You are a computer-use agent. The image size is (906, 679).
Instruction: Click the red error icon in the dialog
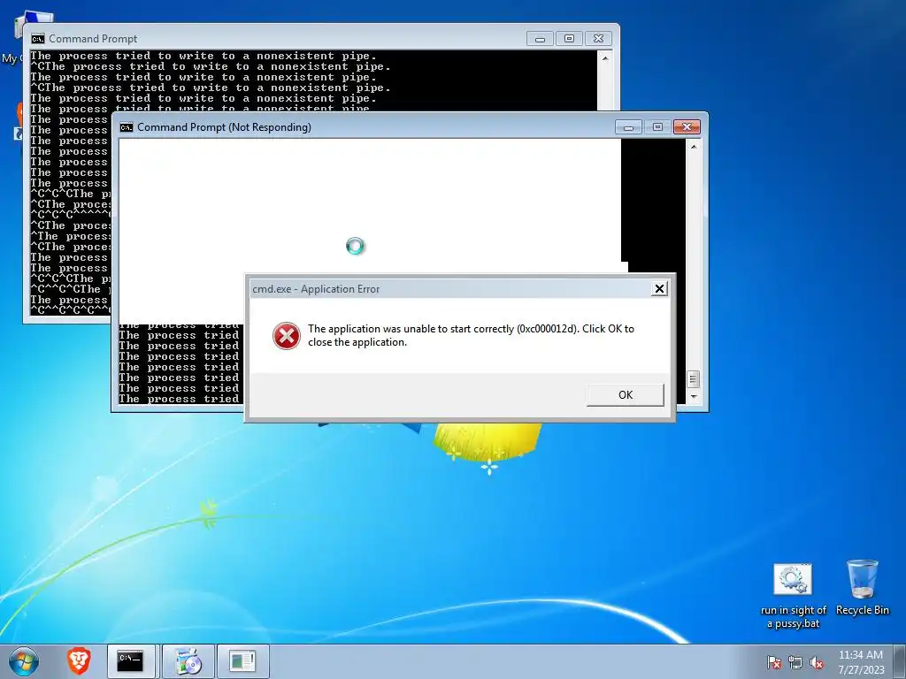[x=287, y=336]
